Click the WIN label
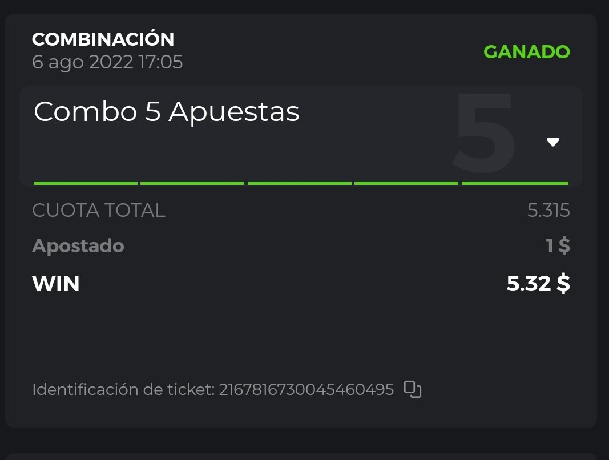 [x=56, y=284]
